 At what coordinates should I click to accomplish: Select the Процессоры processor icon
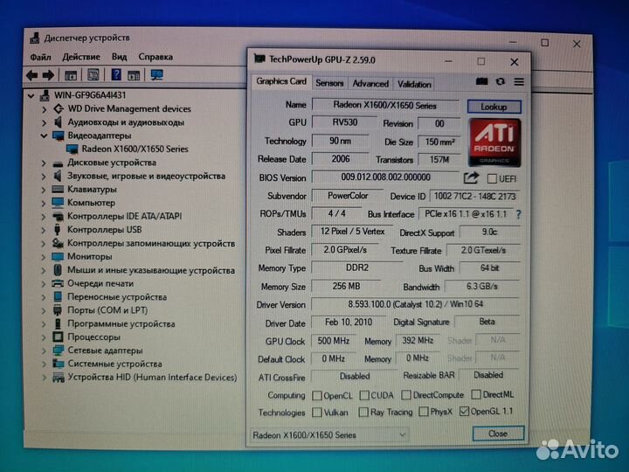(x=58, y=337)
